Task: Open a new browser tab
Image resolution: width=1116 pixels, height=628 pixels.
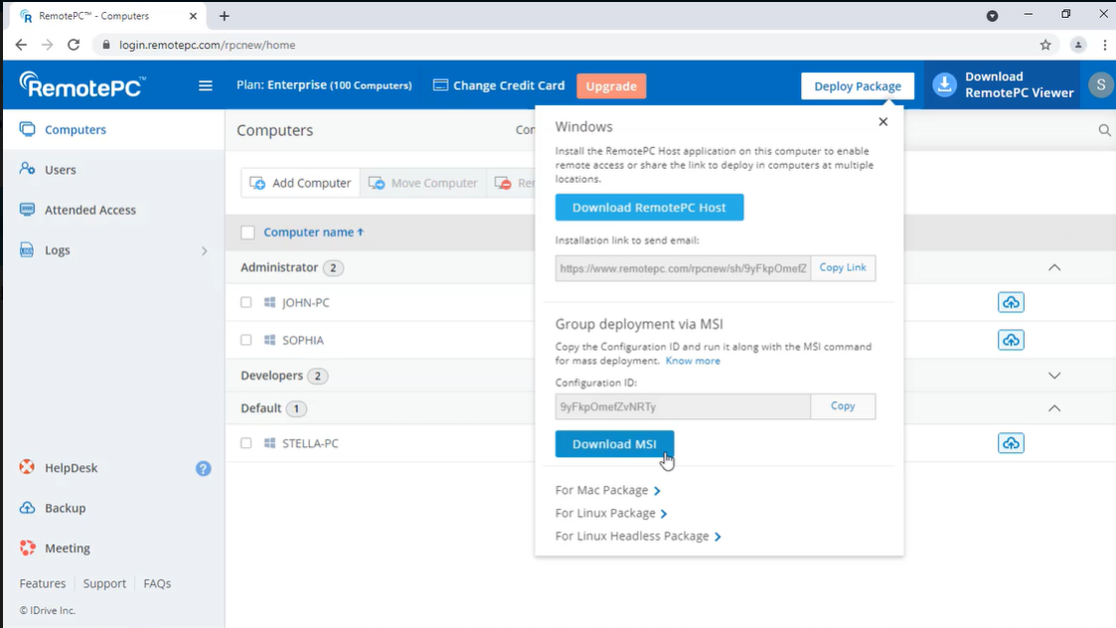Action: [225, 16]
